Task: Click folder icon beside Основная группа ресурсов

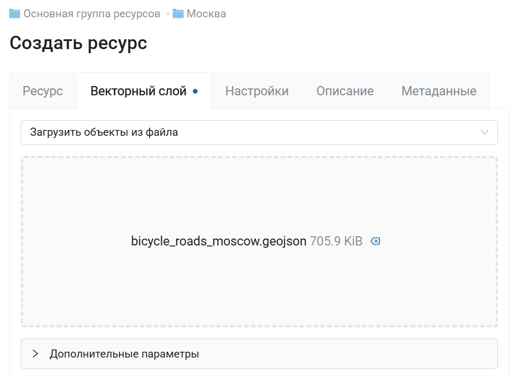Action: [x=15, y=14]
